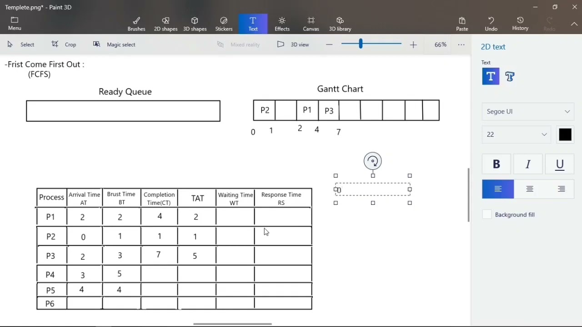Open the Menu folder icon

coord(15,24)
